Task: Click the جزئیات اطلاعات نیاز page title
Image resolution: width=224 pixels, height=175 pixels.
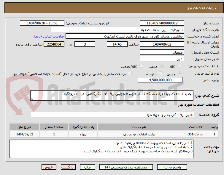Action: click(x=202, y=8)
